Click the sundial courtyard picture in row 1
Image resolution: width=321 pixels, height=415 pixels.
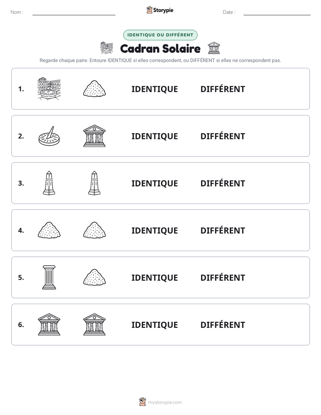pos(49,88)
